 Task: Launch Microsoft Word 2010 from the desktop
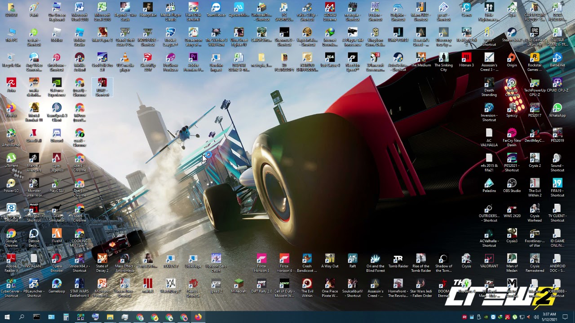pyautogui.click(x=80, y=12)
